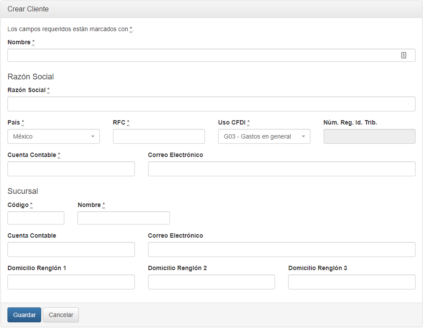Click the contact card icon in Nombre field
423x328 pixels.
pos(404,55)
